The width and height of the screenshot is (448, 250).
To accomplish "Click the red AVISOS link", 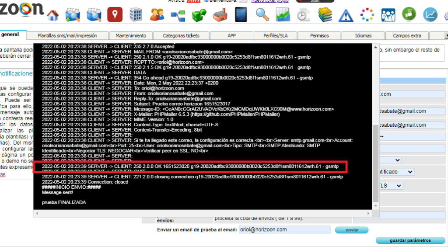I will click(x=193, y=1).
